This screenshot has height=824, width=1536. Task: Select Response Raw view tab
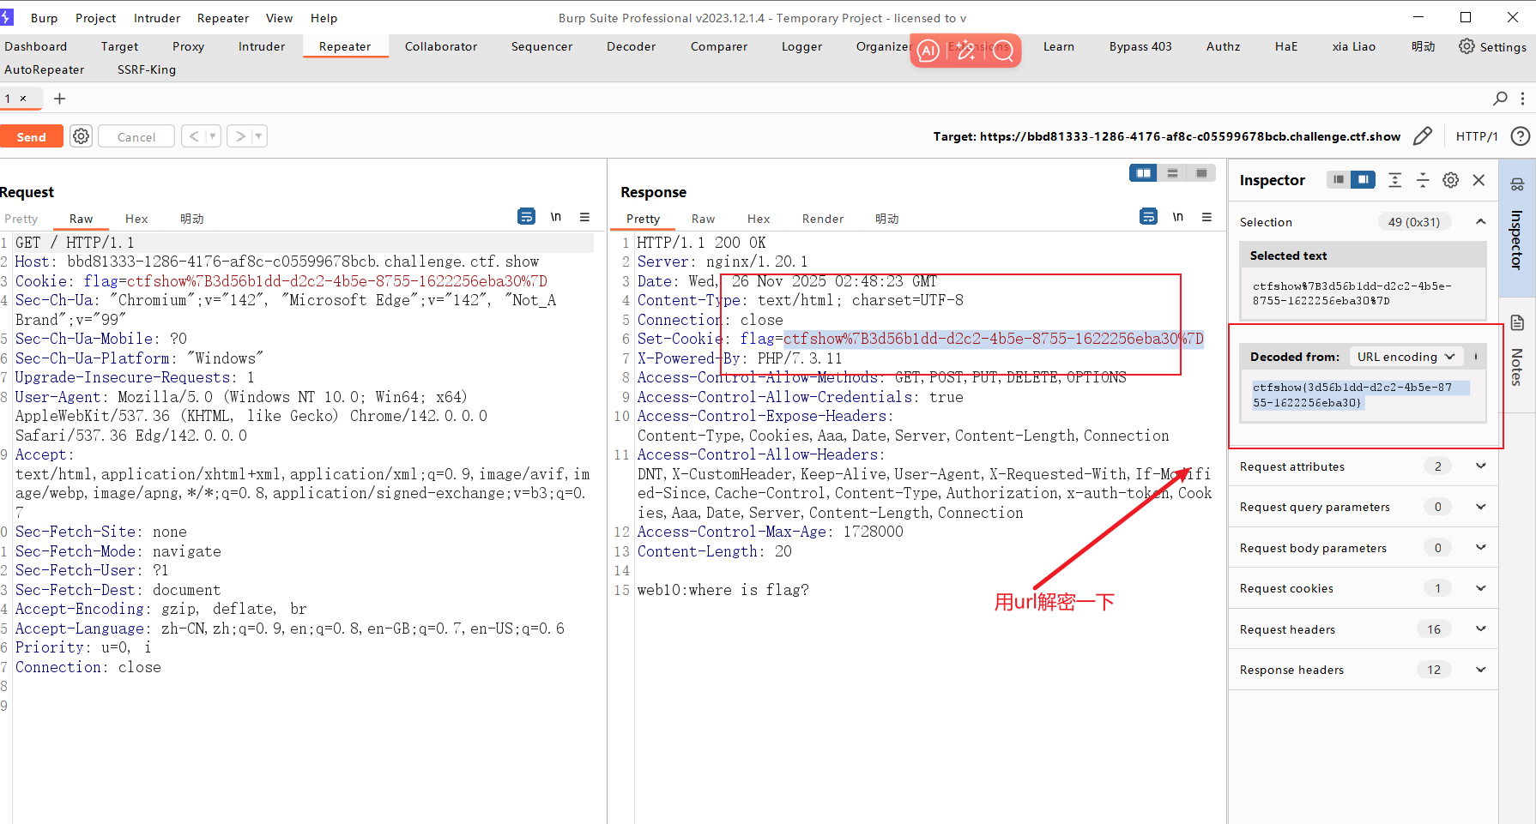tap(703, 219)
